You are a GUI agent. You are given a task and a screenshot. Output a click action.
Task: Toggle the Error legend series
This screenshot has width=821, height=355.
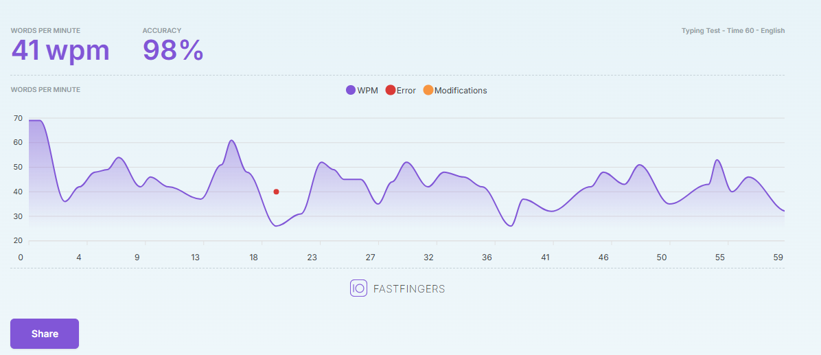401,90
